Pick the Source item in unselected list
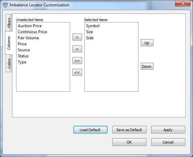Viewport: 193px width, 157px height. pos(24,50)
